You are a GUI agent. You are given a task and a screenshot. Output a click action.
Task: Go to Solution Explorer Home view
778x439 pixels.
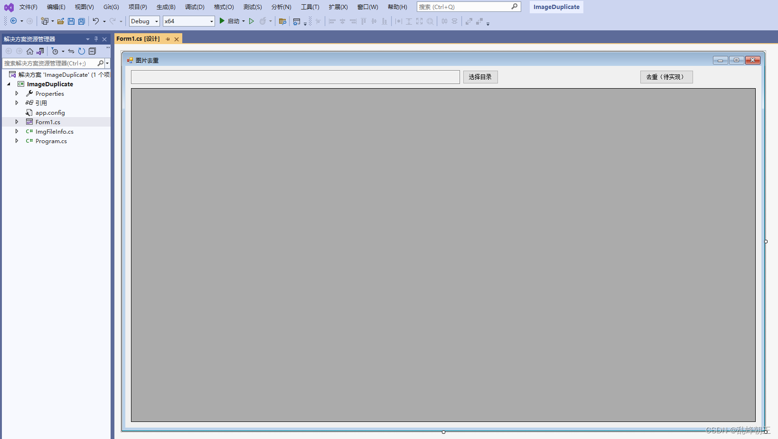coord(30,51)
